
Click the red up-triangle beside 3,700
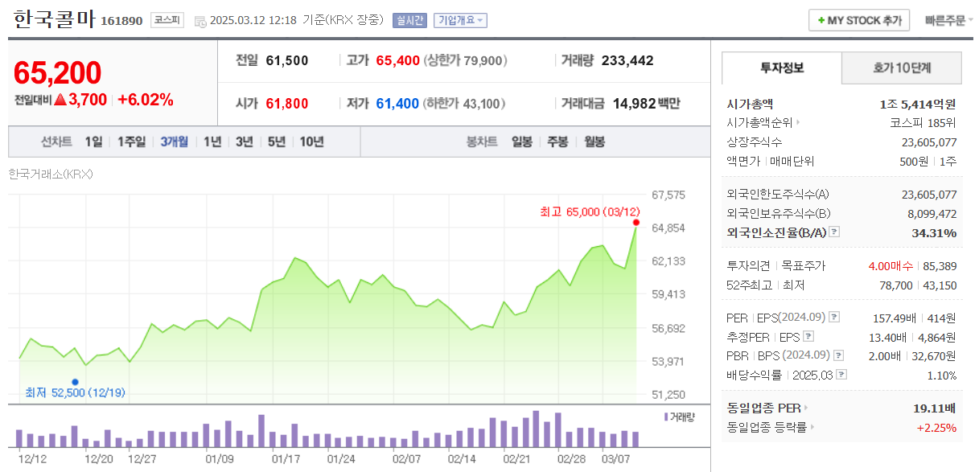pos(60,100)
